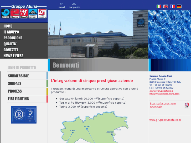This screenshot has width=191, height=143.
Task: Select the SURFACE product line
Action: [27, 83]
